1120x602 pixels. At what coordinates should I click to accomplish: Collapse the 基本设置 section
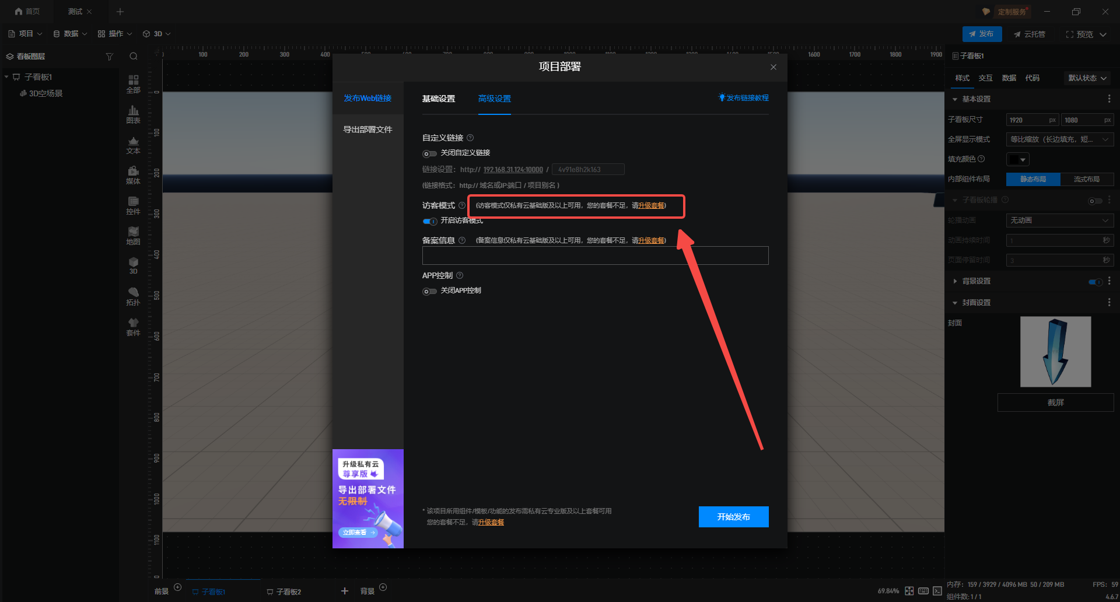pos(955,99)
